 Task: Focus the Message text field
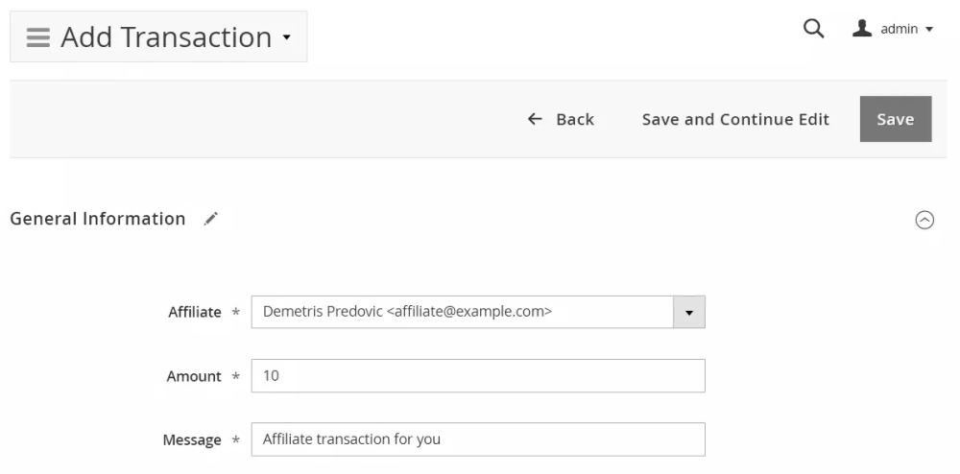pyautogui.click(x=477, y=439)
